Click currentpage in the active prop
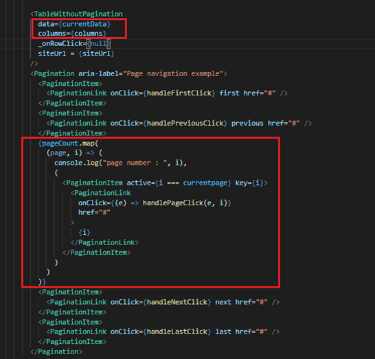375x359 pixels. pos(205,183)
